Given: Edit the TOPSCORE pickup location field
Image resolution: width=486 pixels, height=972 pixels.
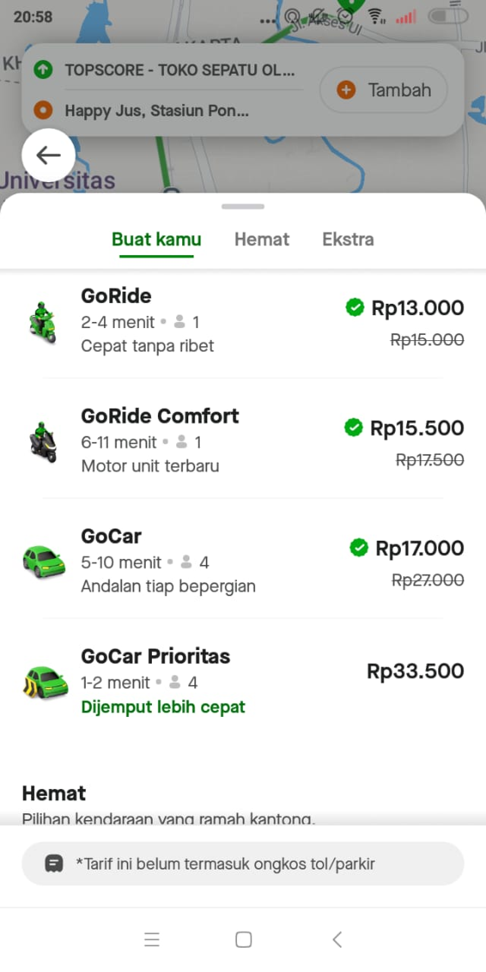Looking at the screenshot, I should [x=180, y=70].
